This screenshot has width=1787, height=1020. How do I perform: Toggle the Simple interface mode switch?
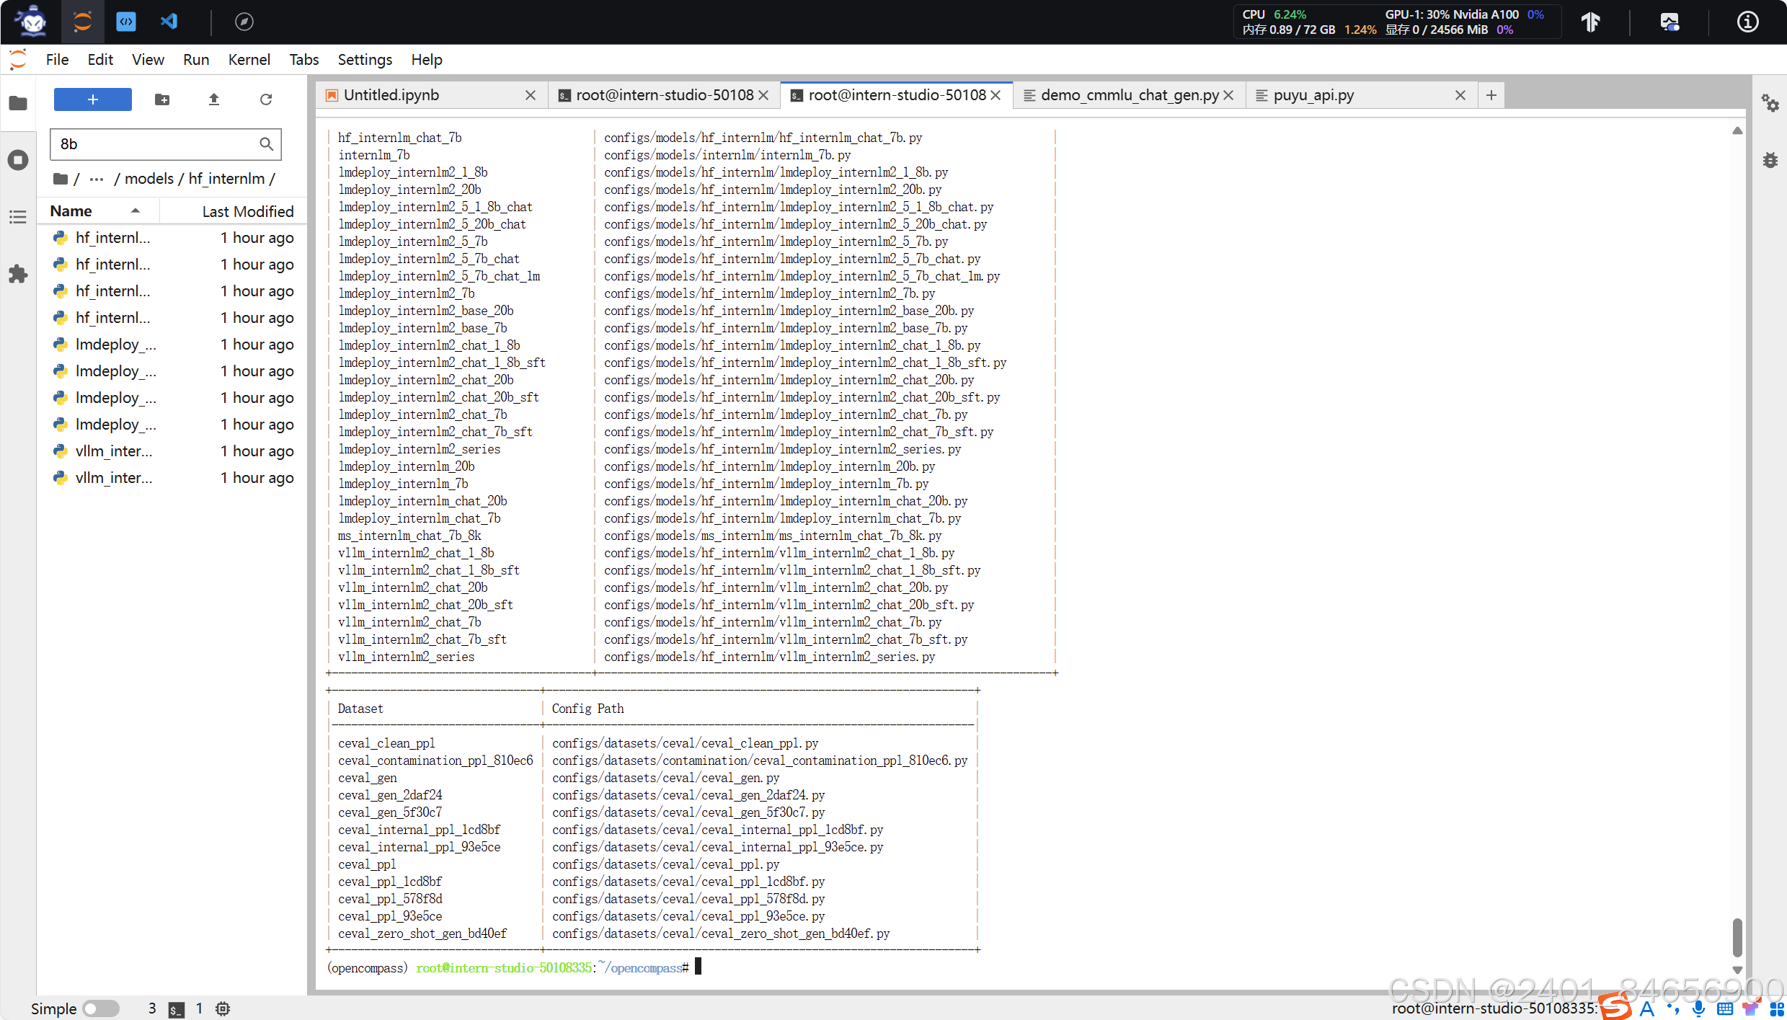(x=100, y=1008)
